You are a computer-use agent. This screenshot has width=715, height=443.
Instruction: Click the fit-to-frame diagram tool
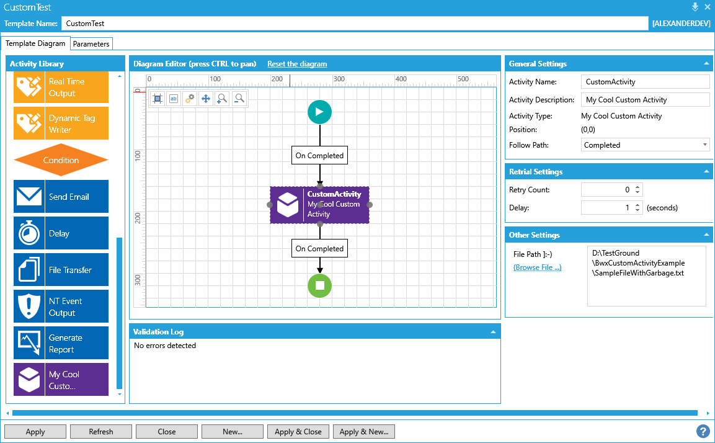158,98
